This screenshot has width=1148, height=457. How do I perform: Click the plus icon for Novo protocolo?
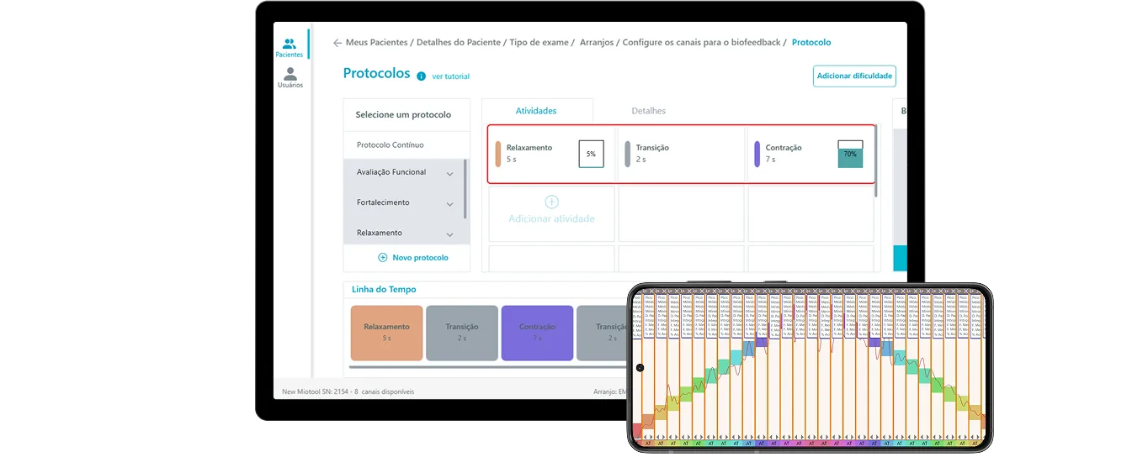(x=382, y=258)
